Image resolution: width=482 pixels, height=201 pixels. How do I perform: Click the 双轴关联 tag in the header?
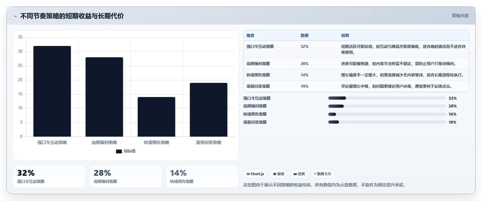click(x=460, y=16)
